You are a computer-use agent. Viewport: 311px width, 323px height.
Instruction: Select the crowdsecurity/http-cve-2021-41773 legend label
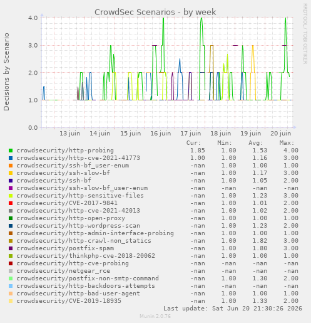click(x=78, y=158)
